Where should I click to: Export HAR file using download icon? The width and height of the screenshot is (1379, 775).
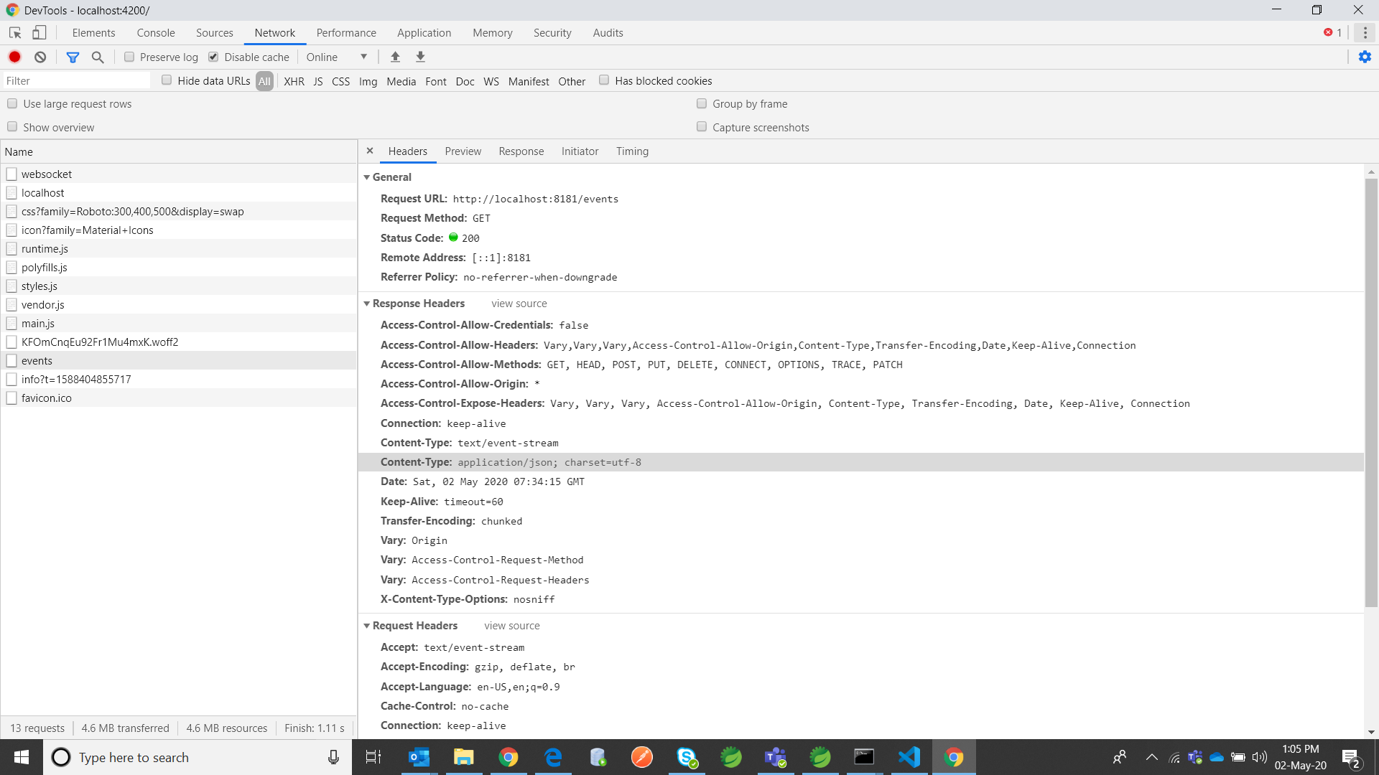[420, 57]
